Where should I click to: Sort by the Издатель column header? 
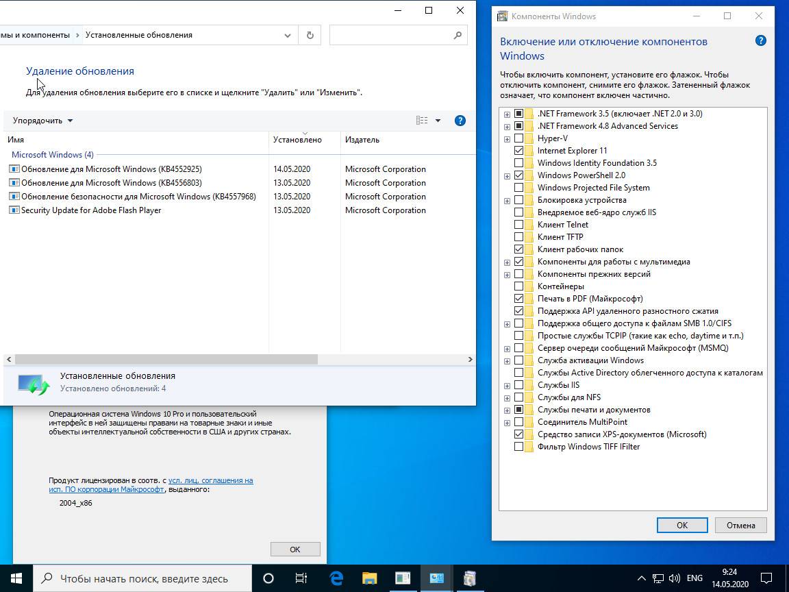tap(408, 140)
